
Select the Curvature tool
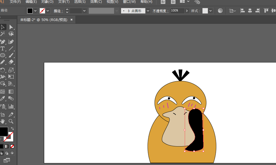[11, 42]
